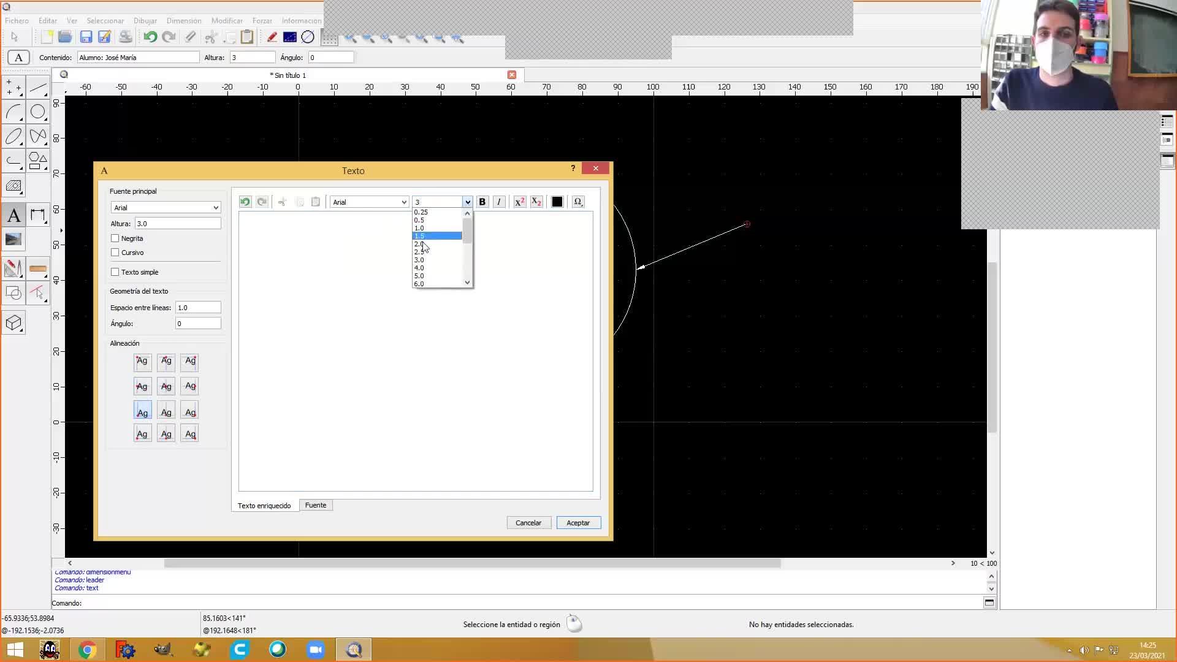Apply subscript formatting icon

pyautogui.click(x=536, y=202)
